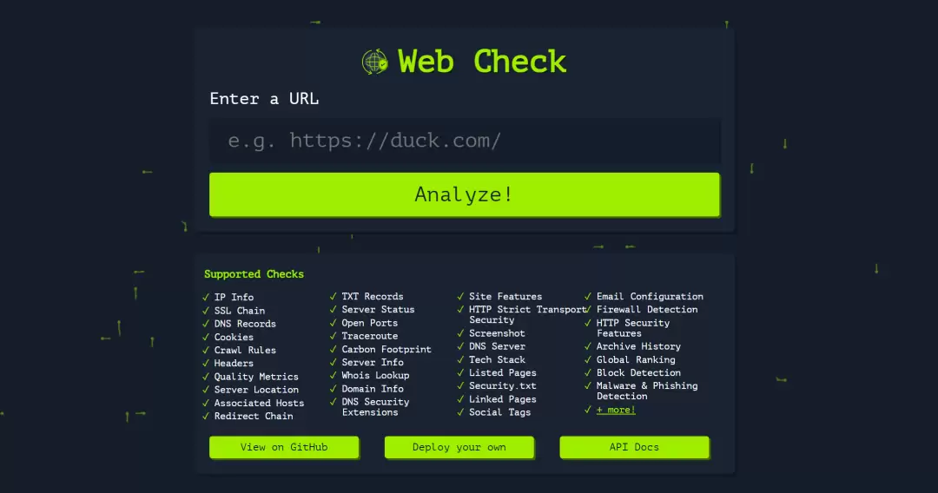Click the 'Enter a URL' label
Viewport: 938px width, 493px height.
[x=264, y=99]
